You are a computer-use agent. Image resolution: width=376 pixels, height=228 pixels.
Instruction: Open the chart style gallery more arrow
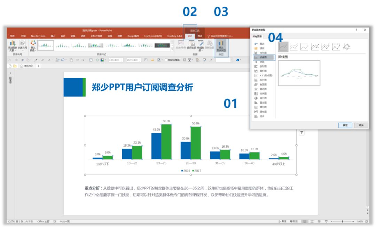(x=172, y=49)
